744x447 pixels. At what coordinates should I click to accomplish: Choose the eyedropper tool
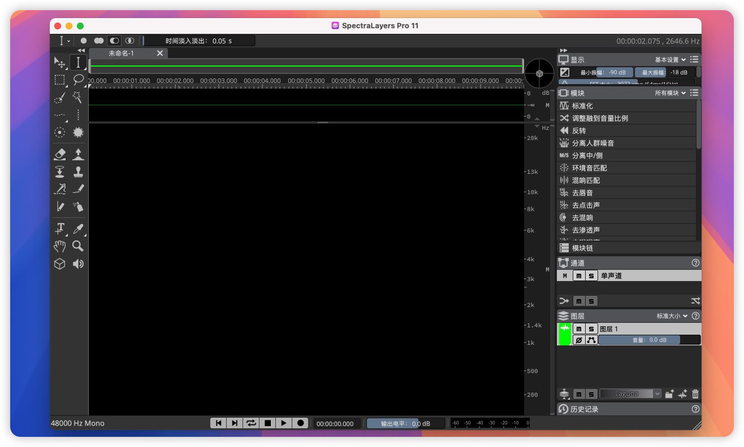coord(78,229)
